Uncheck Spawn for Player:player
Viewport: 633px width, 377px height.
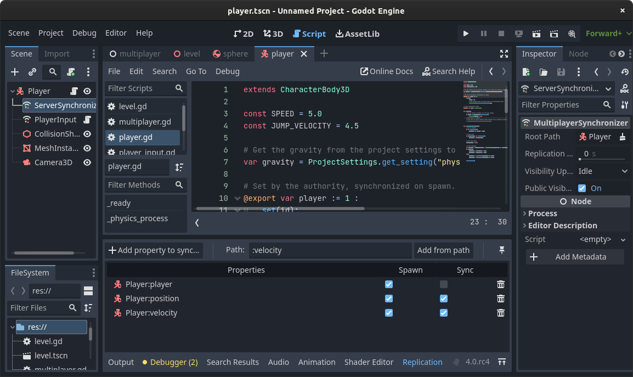389,284
